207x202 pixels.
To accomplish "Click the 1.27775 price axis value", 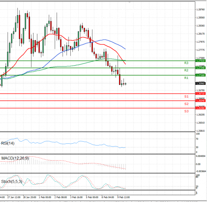I will [x=200, y=50].
